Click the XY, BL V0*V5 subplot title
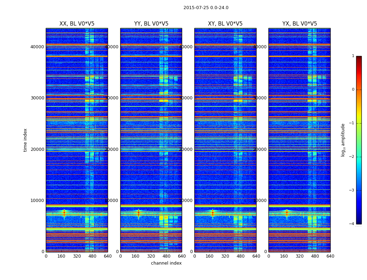 tap(225, 24)
